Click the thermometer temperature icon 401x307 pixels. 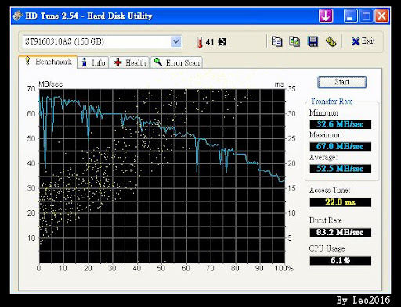point(199,42)
